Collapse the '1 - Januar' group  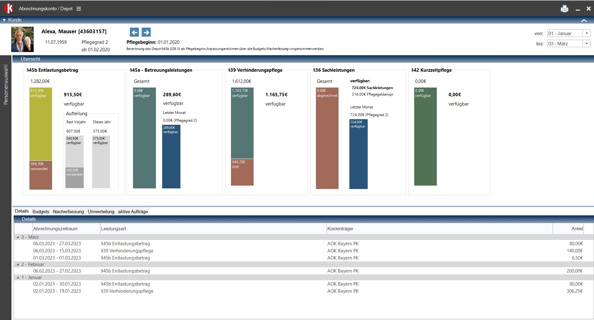pos(18,277)
